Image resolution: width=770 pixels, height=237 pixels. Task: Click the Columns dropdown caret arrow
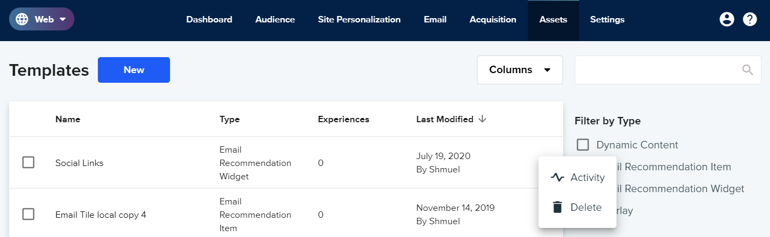pos(547,70)
